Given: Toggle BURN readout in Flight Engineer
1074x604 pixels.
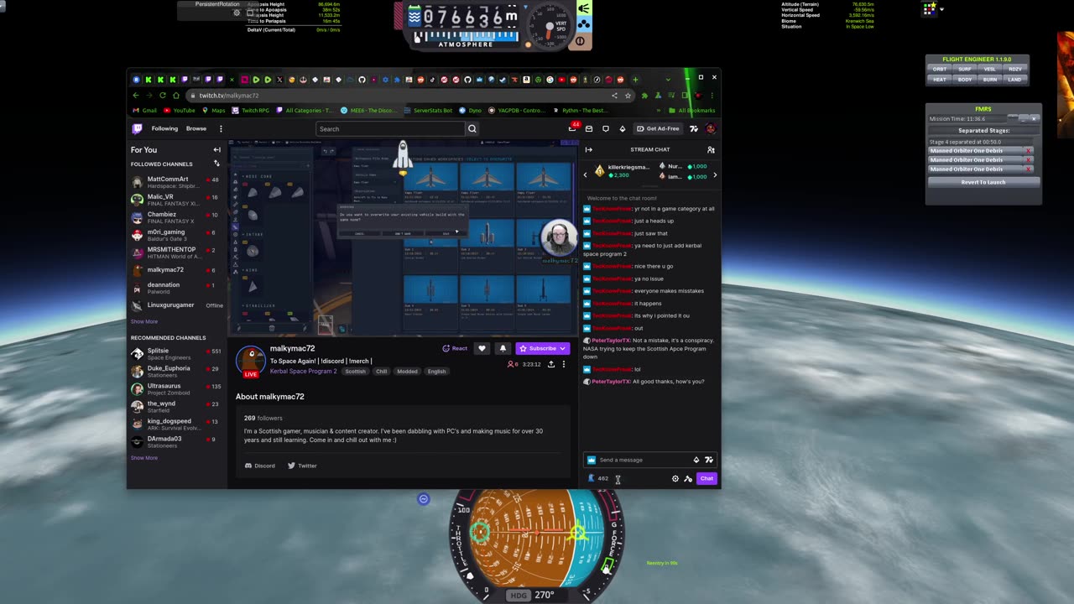Looking at the screenshot, I should [990, 80].
